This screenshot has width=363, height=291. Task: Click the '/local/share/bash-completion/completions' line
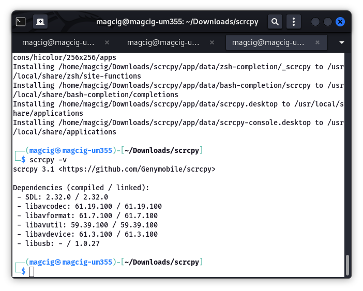coord(96,95)
